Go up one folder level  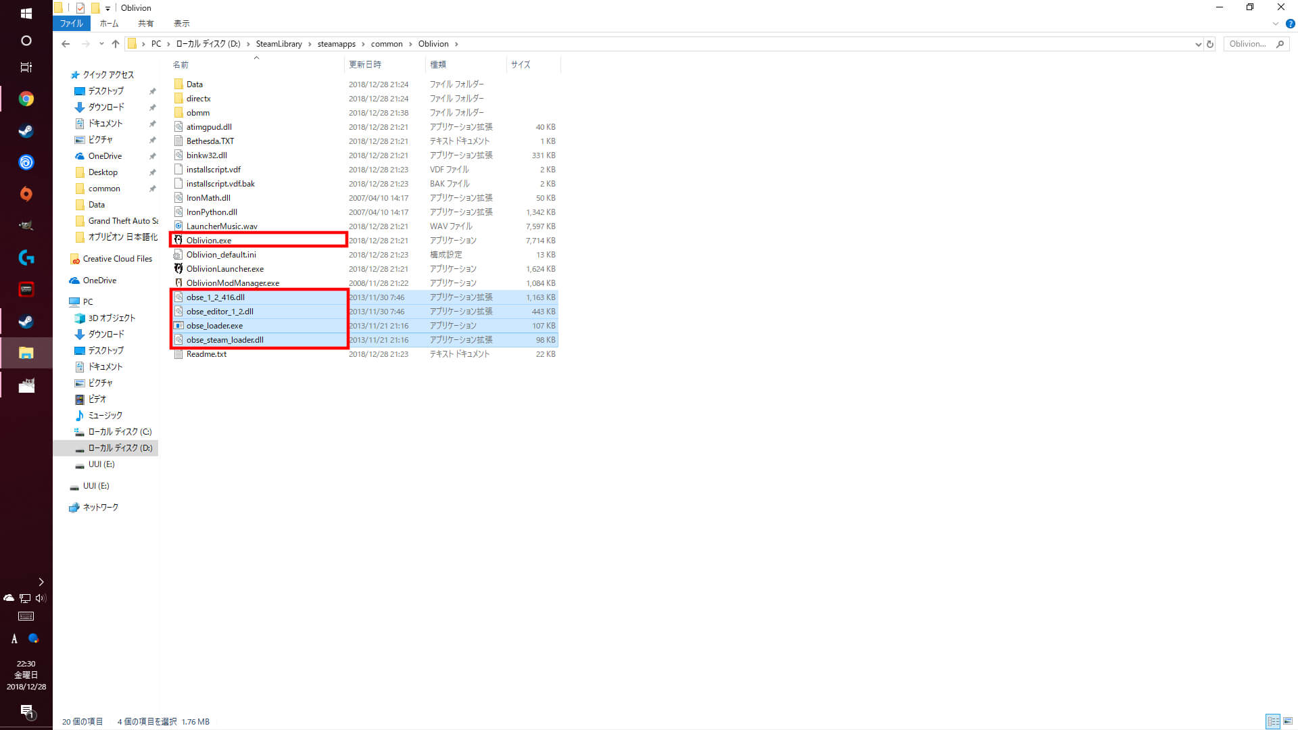(x=116, y=44)
